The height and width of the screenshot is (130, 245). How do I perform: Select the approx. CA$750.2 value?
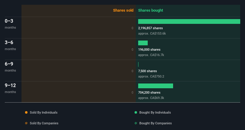[x=151, y=76]
